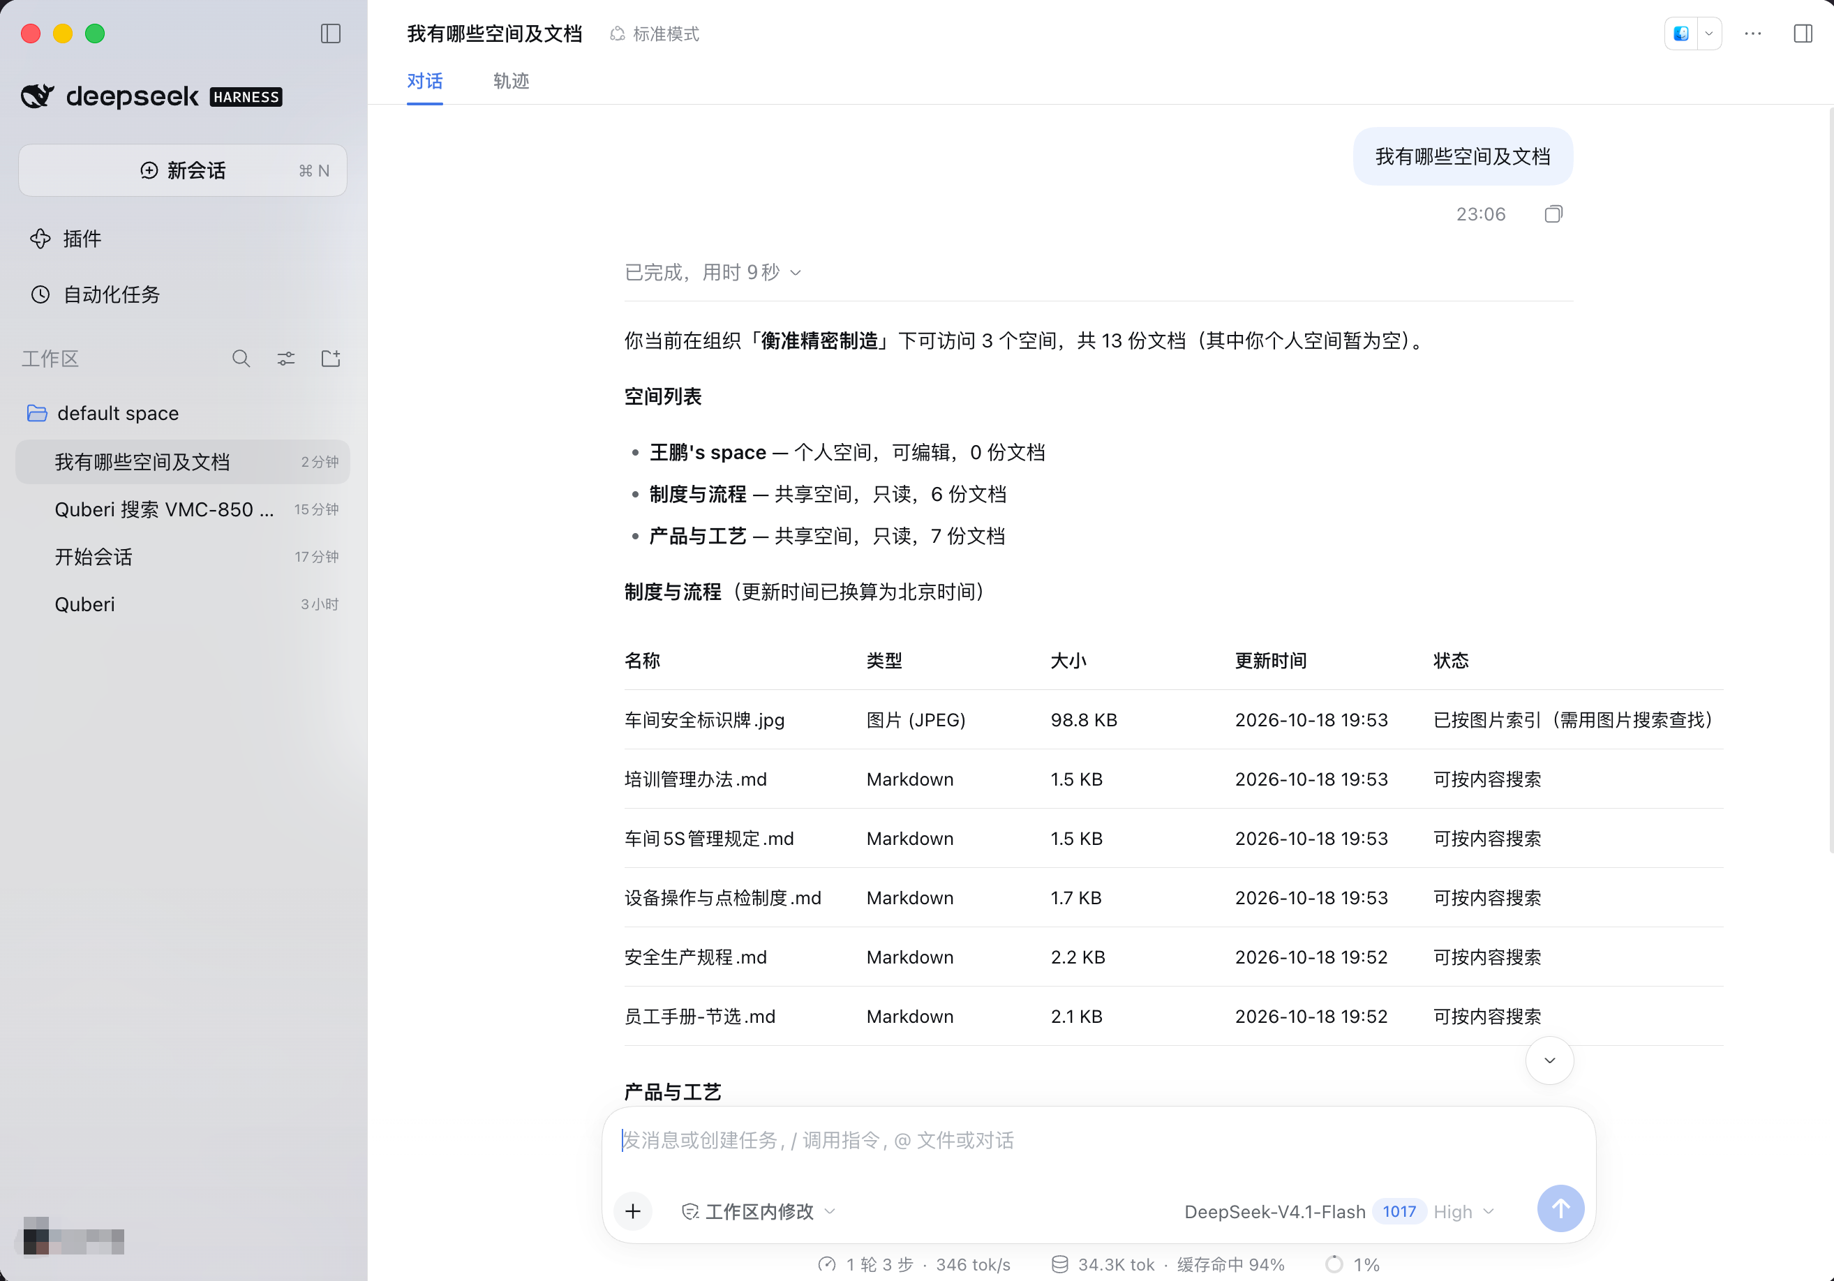Click the send arrow button

[1560, 1208]
